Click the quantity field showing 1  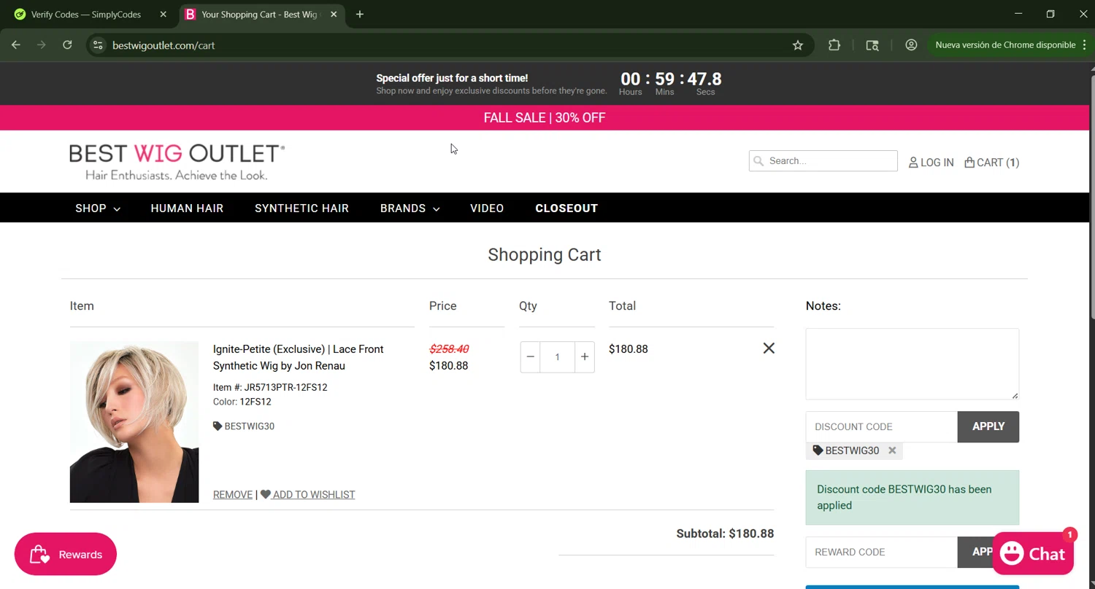pos(558,357)
